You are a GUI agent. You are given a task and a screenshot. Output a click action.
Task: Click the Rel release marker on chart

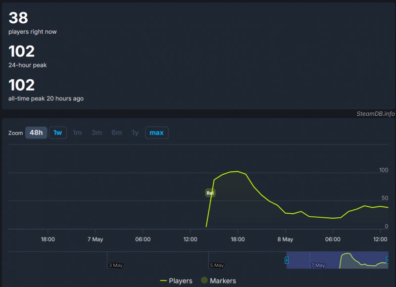tap(210, 193)
